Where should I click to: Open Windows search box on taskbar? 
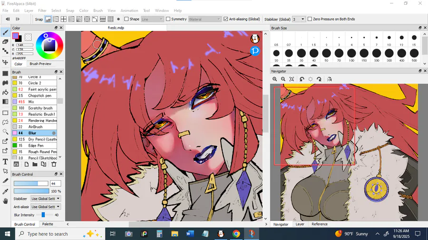60,234
